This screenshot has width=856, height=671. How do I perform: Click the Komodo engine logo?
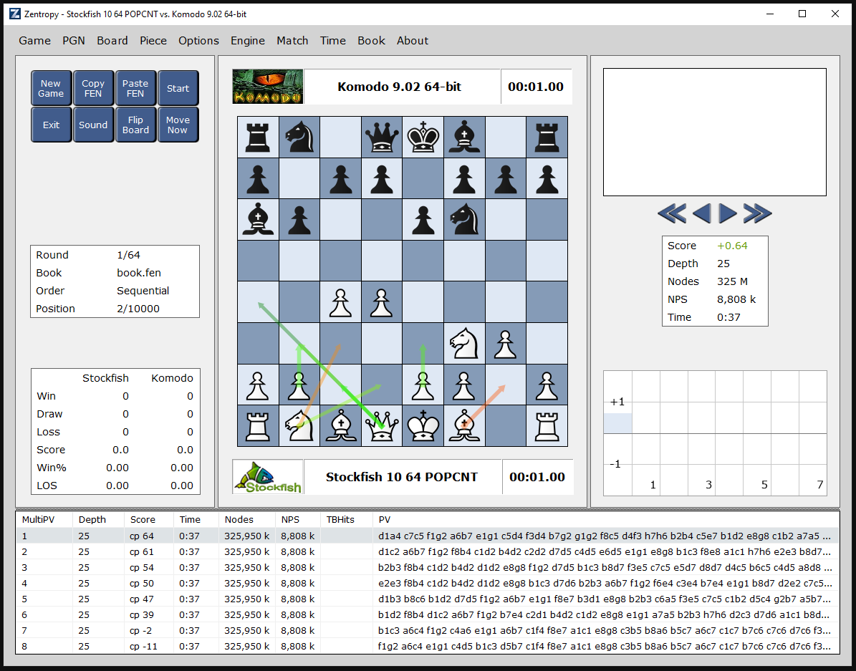click(267, 86)
